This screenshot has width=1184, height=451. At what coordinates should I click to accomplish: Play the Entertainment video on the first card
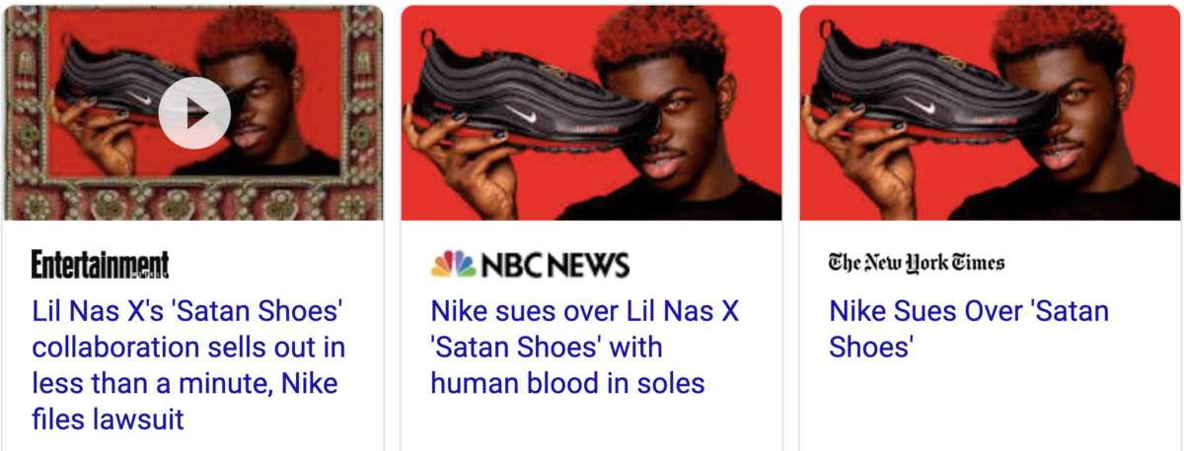[194, 112]
